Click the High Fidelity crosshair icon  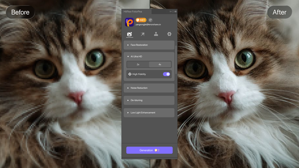tap(130, 74)
